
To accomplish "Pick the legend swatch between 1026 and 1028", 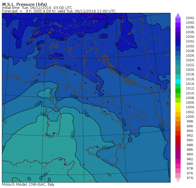I will pos(178,53).
